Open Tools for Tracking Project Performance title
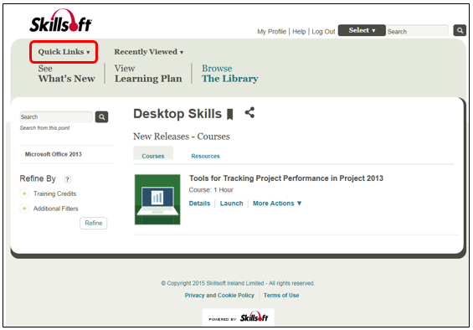 coord(286,178)
